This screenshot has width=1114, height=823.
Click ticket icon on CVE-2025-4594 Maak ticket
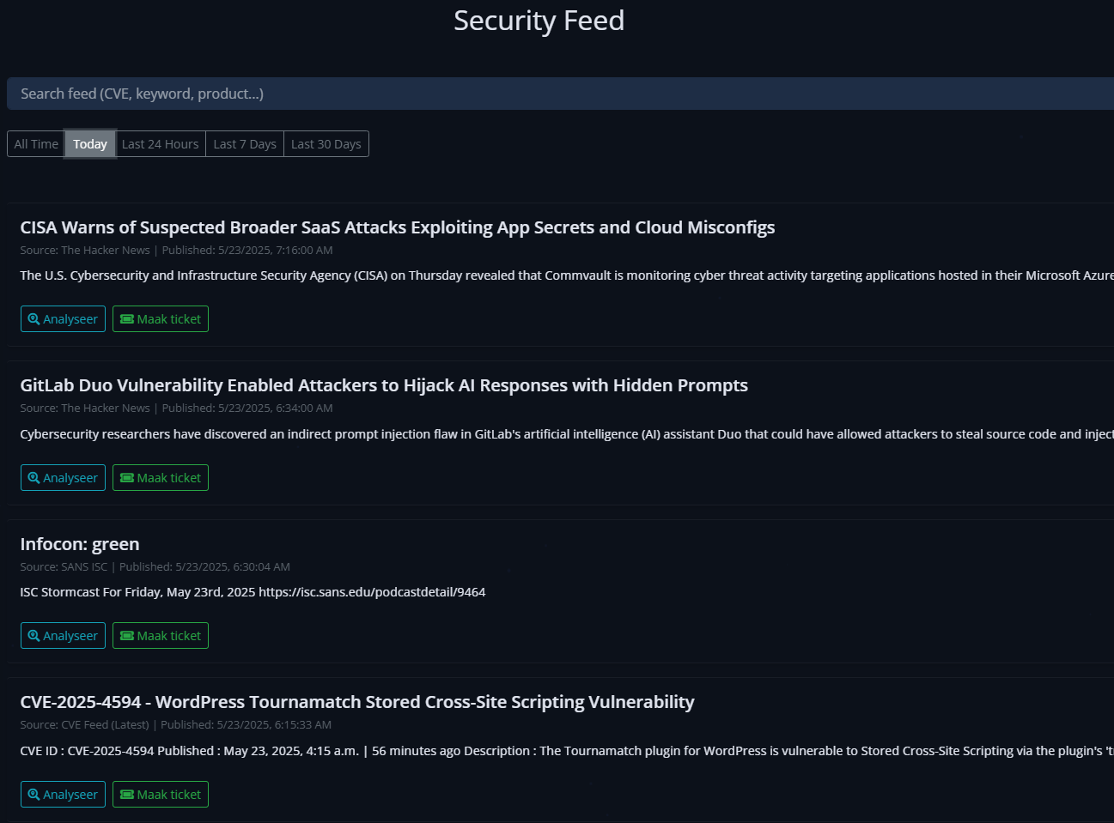pyautogui.click(x=127, y=795)
